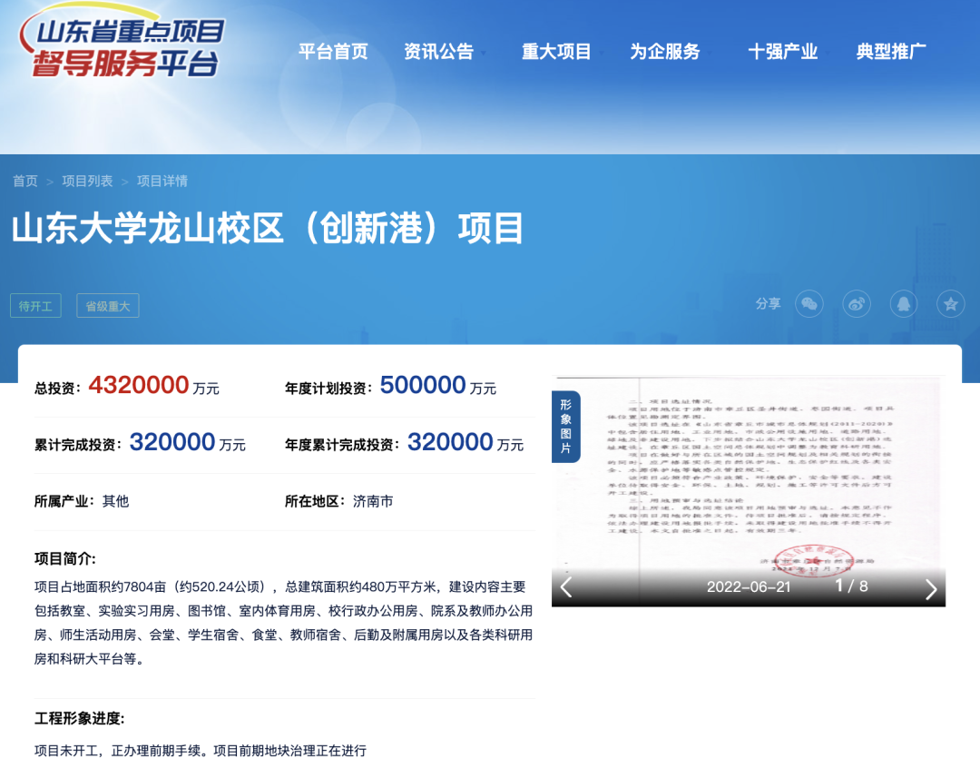Open the 十强产业 menu
The height and width of the screenshot is (778, 980).
tap(782, 51)
